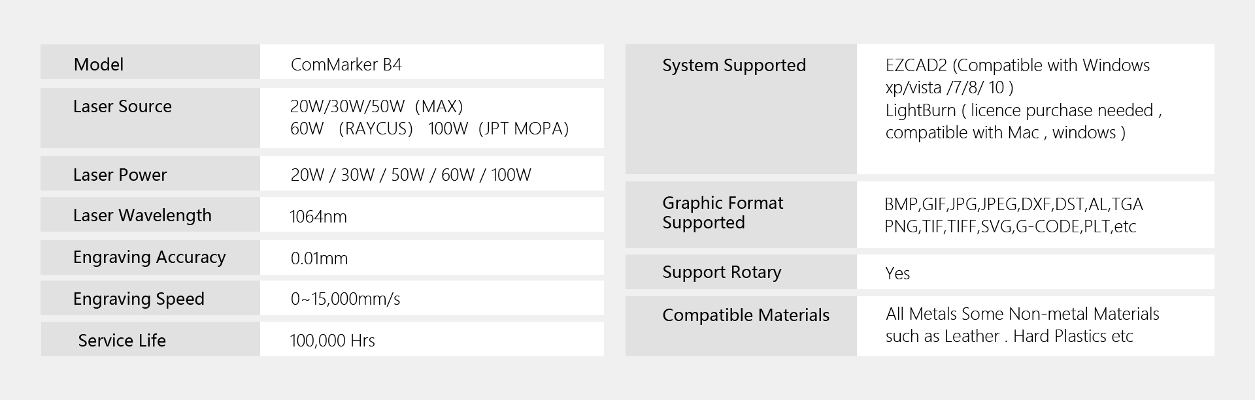This screenshot has width=1255, height=400.
Task: Select the Laser Source label
Action: tap(122, 106)
